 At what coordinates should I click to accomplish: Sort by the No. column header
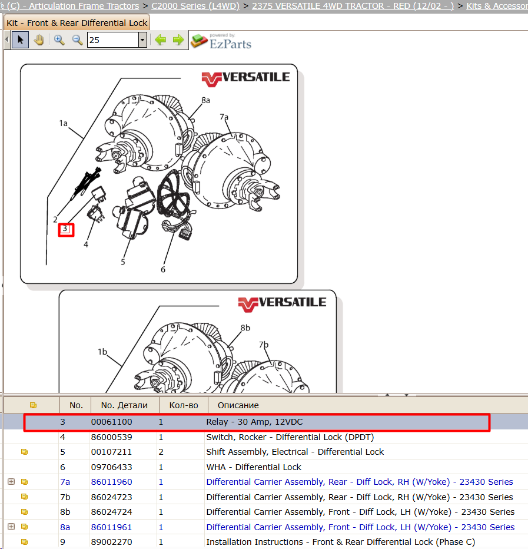(x=75, y=405)
